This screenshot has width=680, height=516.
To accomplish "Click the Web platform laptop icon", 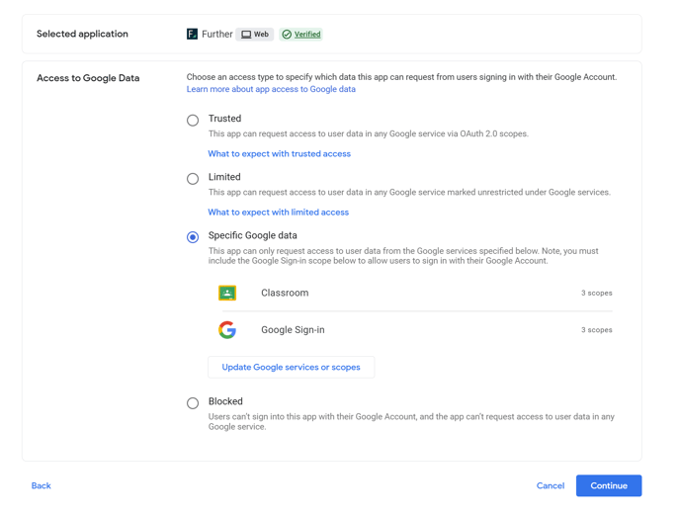I will 246,35.
